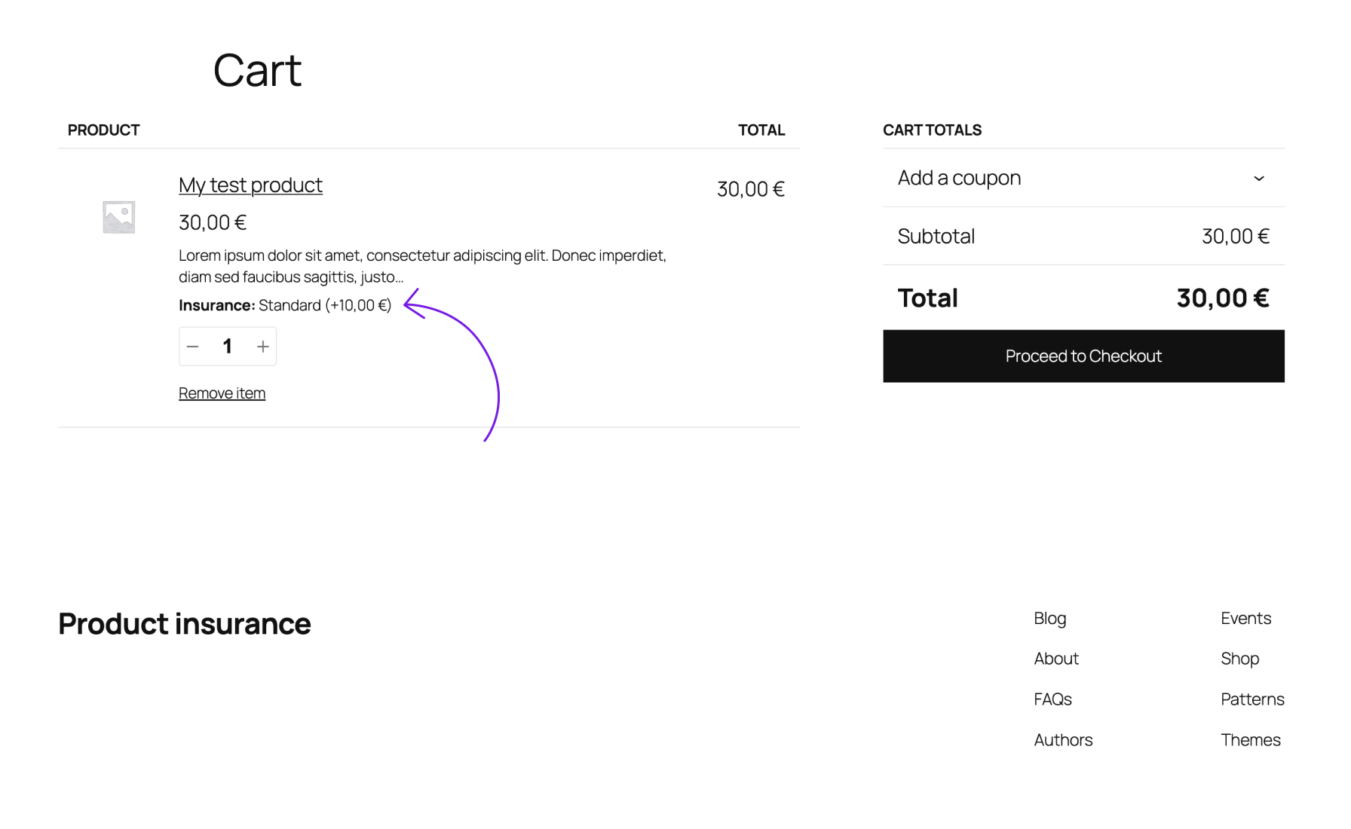Click the Insurance: Standard option text
Screen dimensions: 1351x829
285,305
